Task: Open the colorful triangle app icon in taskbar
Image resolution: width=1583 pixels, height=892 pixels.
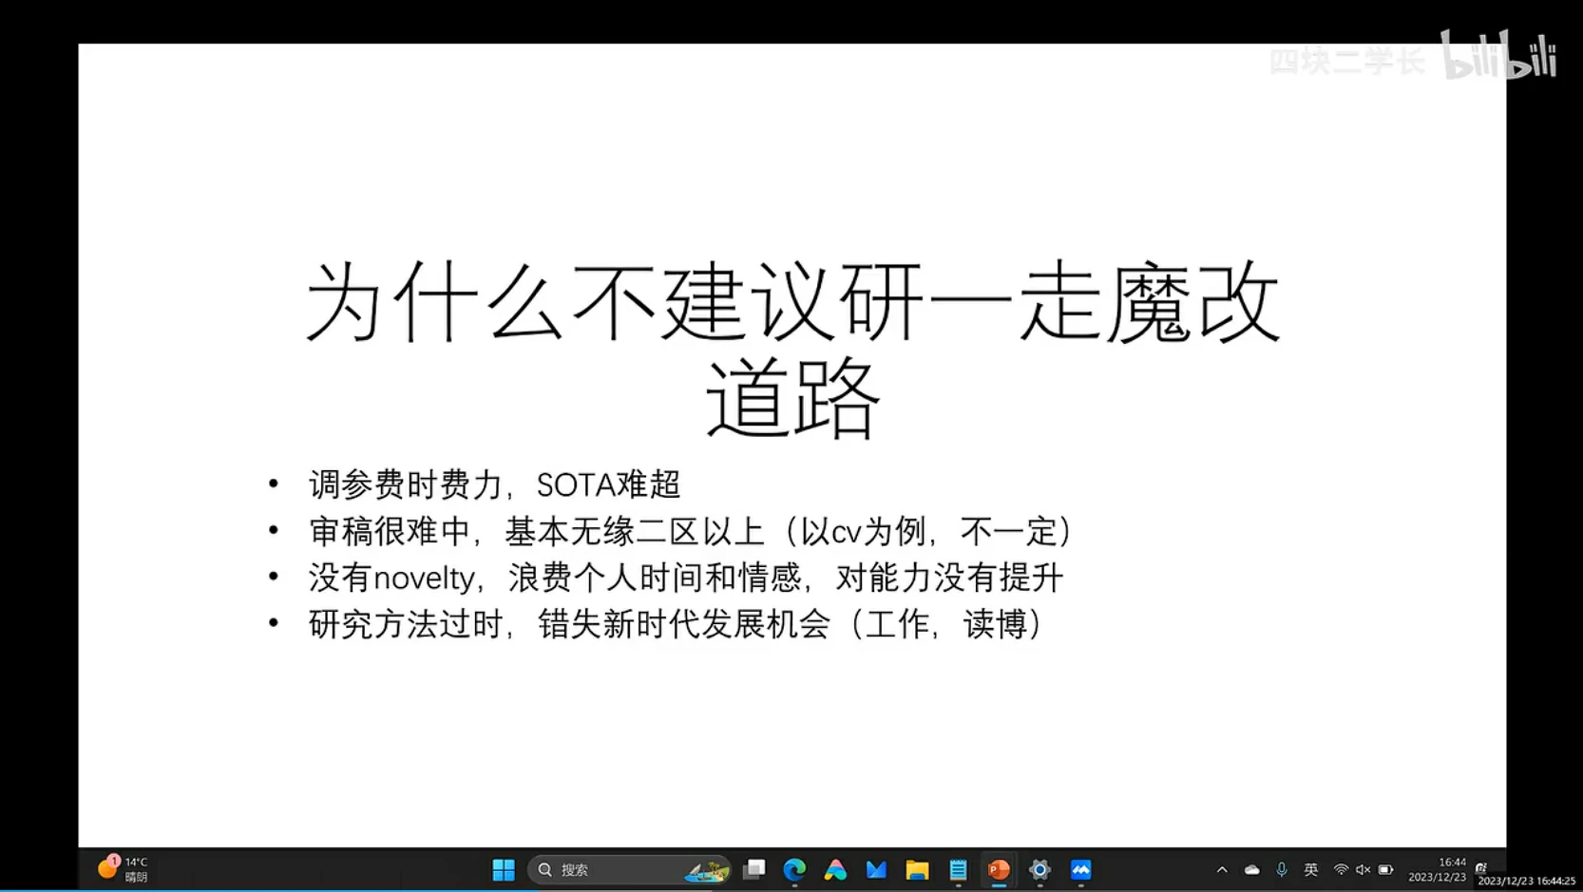Action: coord(835,869)
